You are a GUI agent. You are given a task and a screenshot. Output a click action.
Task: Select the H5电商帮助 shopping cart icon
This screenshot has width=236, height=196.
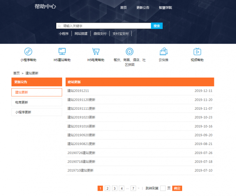click(96, 51)
